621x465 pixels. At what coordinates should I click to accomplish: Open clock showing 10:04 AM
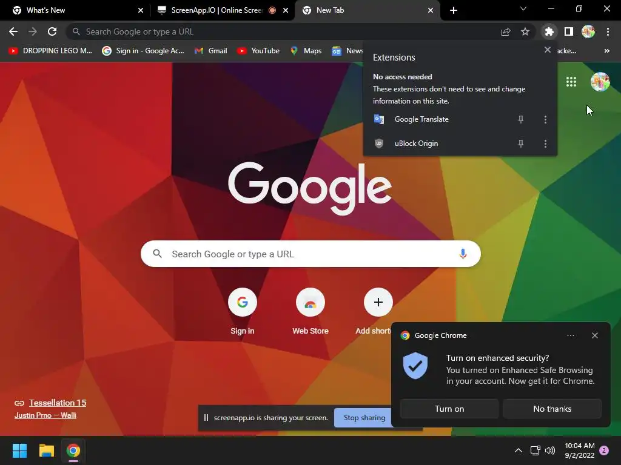[579, 450]
